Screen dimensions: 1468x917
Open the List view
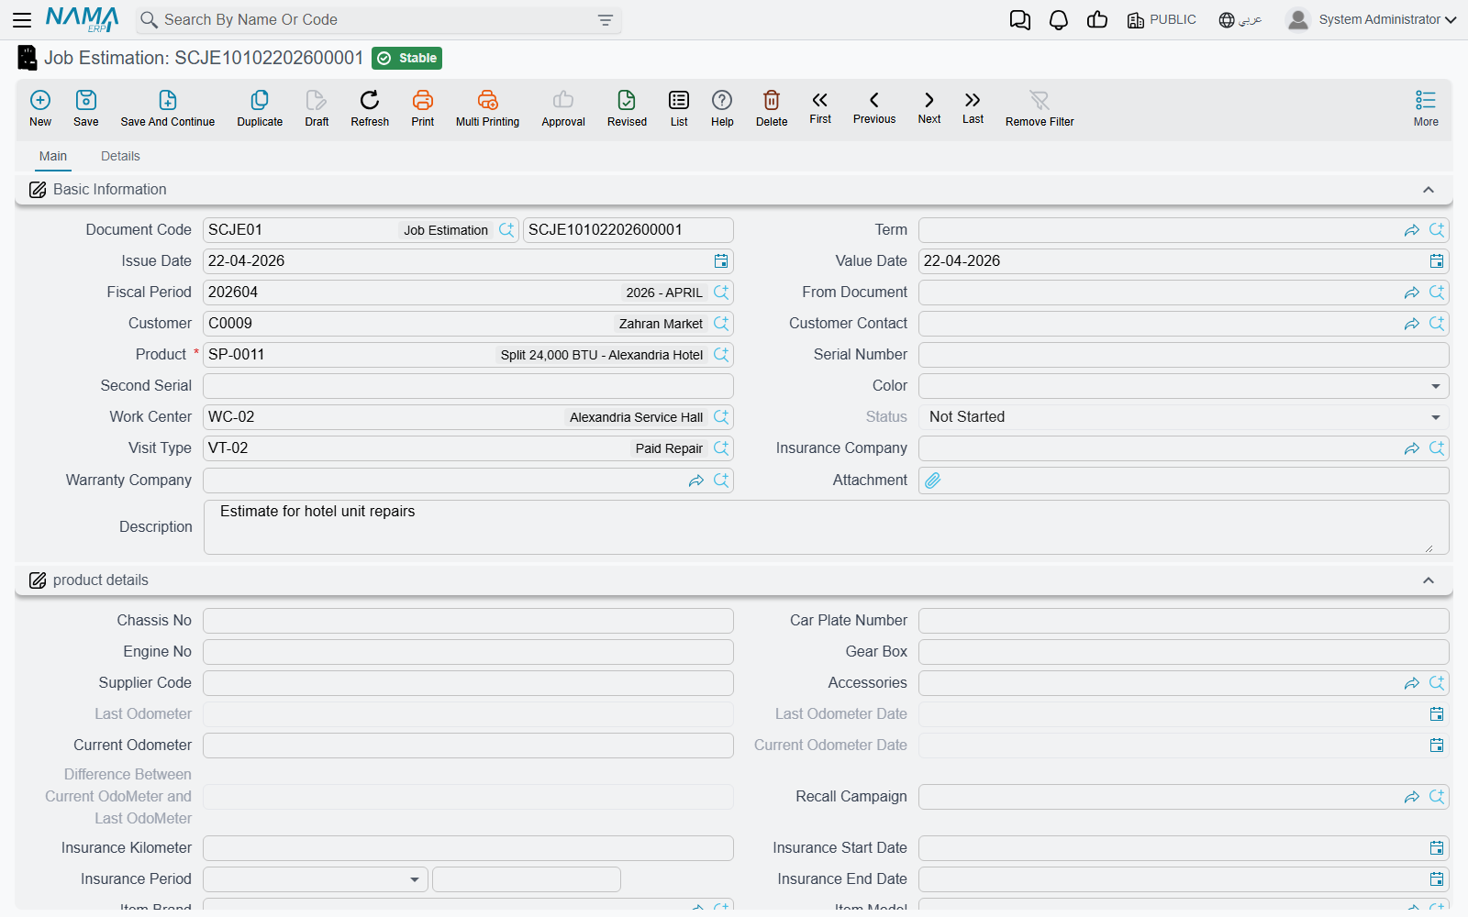679,107
